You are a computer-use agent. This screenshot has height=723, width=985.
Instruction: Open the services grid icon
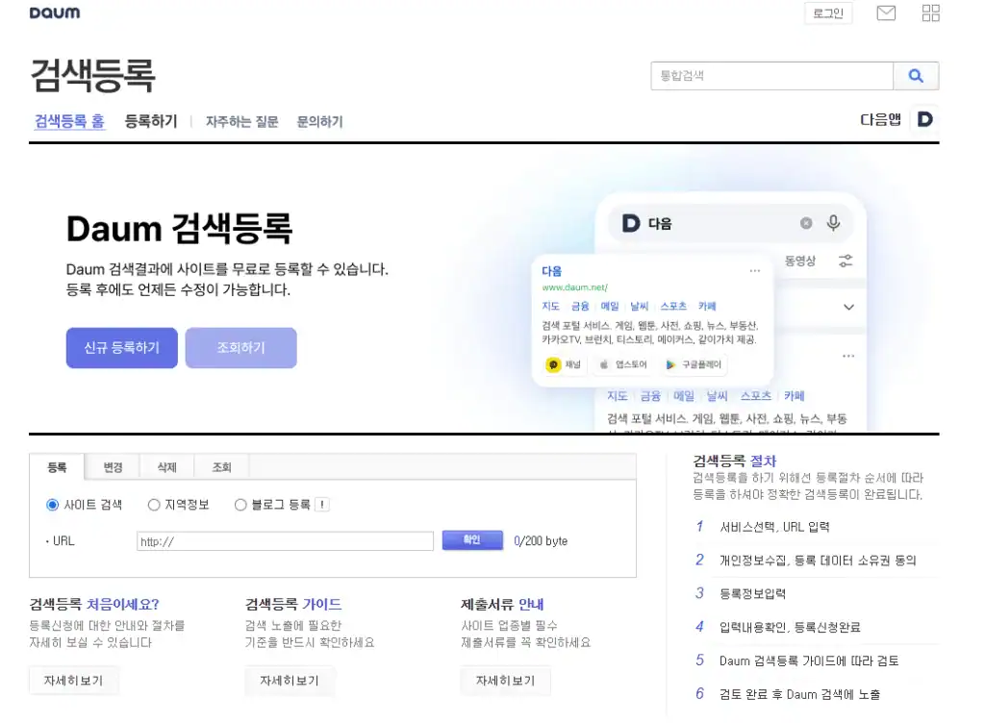pos(930,13)
